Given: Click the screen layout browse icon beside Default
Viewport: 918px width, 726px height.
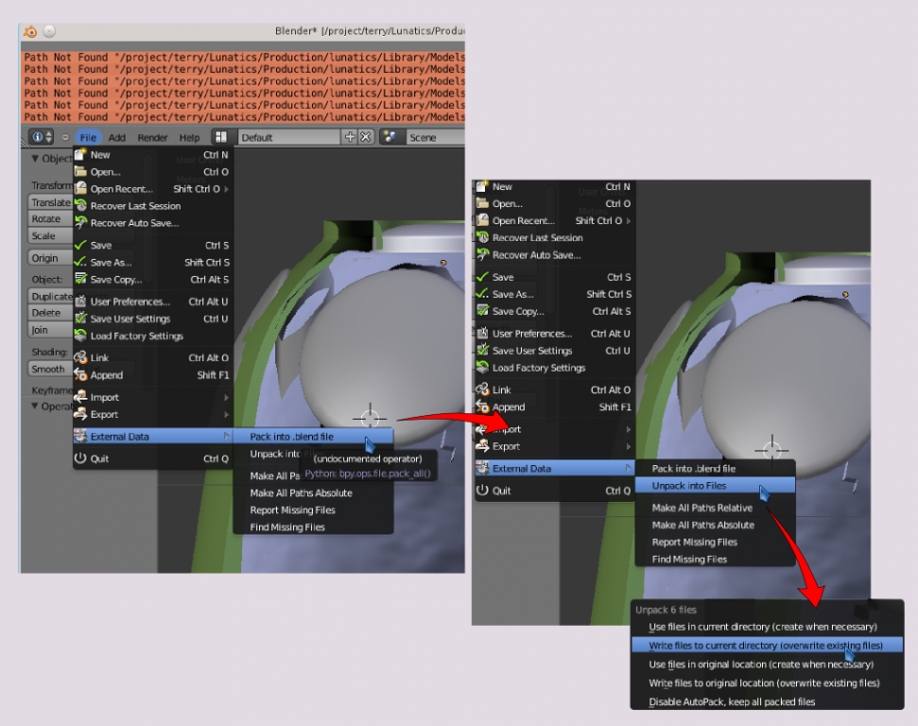Looking at the screenshot, I should point(221,137).
